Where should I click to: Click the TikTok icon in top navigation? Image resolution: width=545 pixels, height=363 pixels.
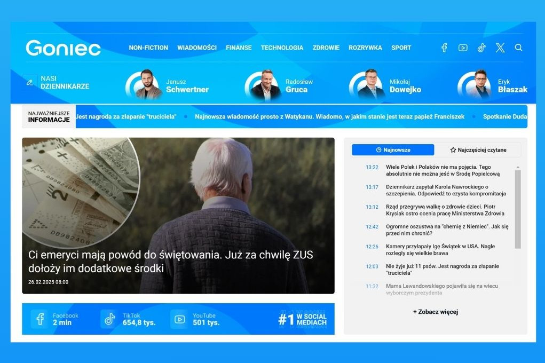[x=481, y=48]
